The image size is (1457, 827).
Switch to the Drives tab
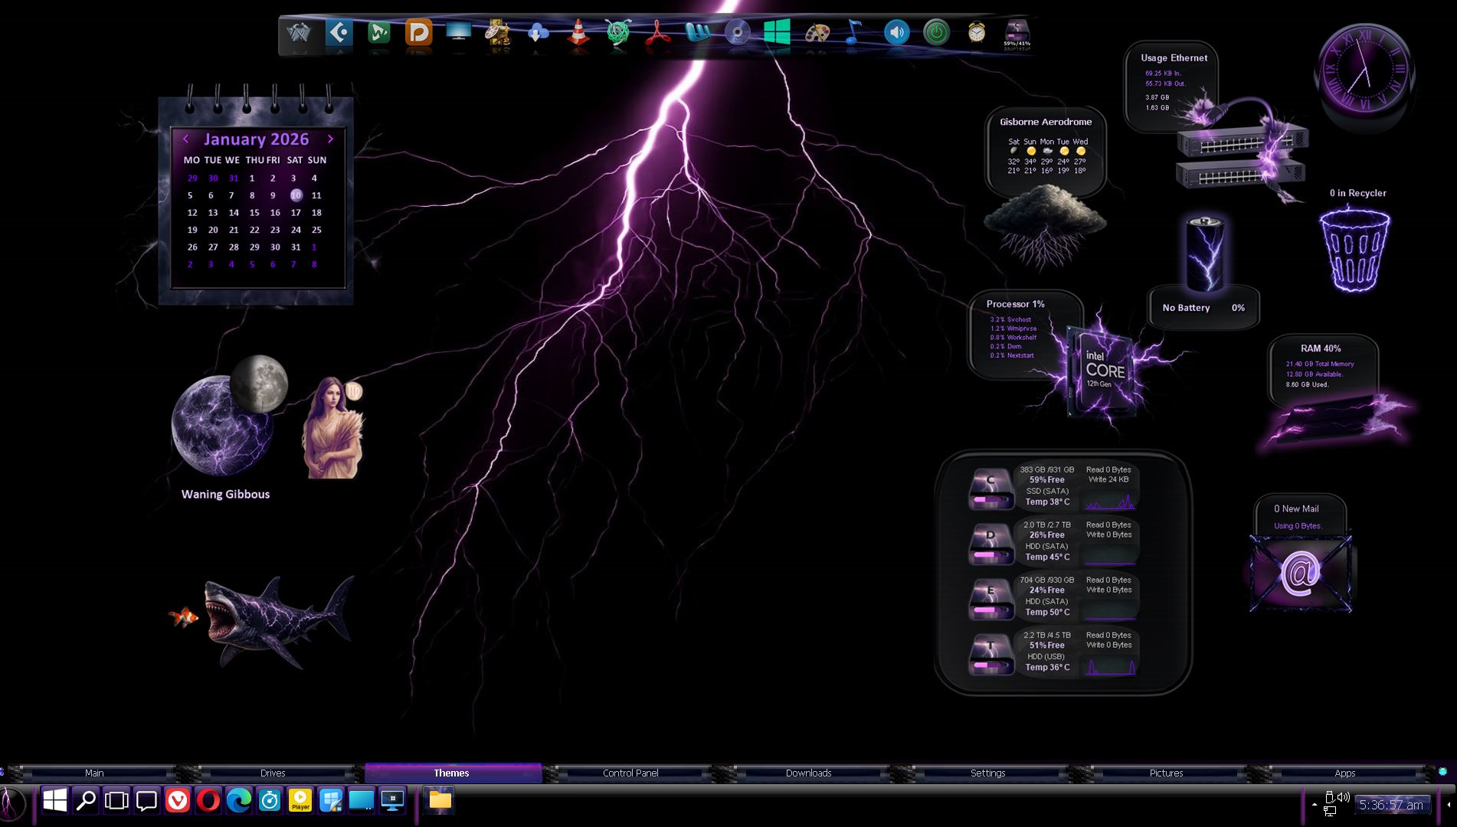273,773
